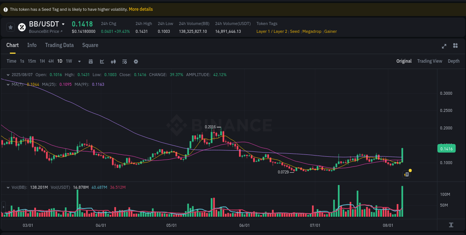
Task: Toggle the MA(7) indicator label
Action: pyautogui.click(x=18, y=84)
